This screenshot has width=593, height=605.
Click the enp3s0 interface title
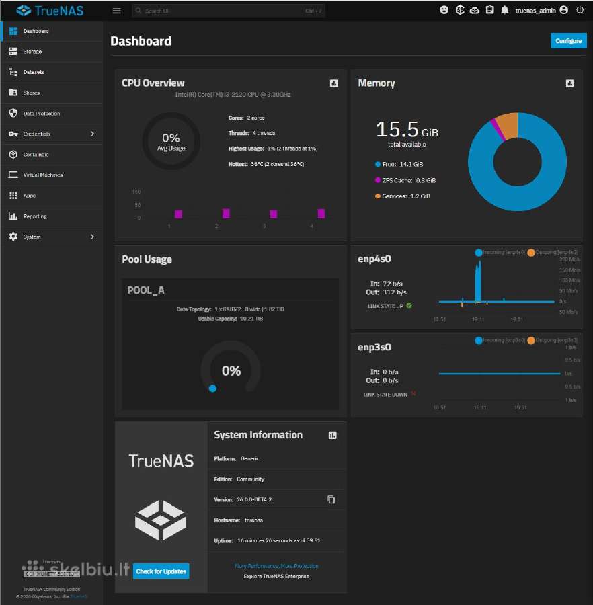pyautogui.click(x=374, y=348)
